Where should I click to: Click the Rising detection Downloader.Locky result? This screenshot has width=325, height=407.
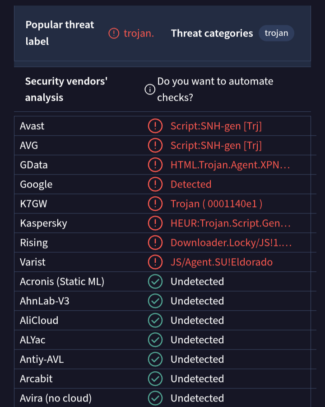pos(231,243)
